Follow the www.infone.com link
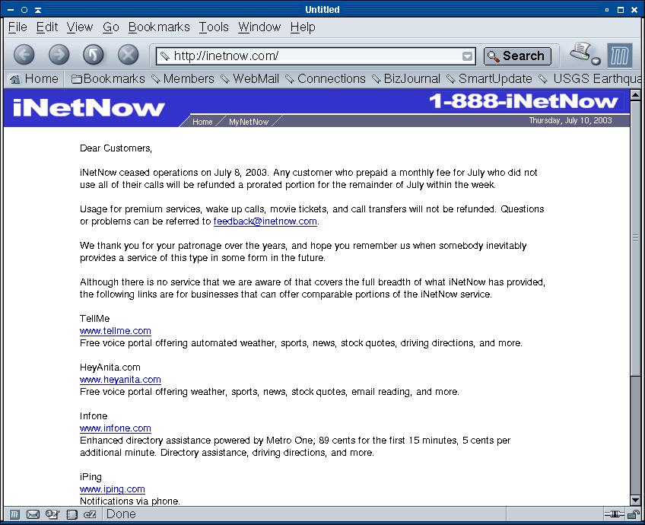The height and width of the screenshot is (525, 645). pyautogui.click(x=115, y=428)
